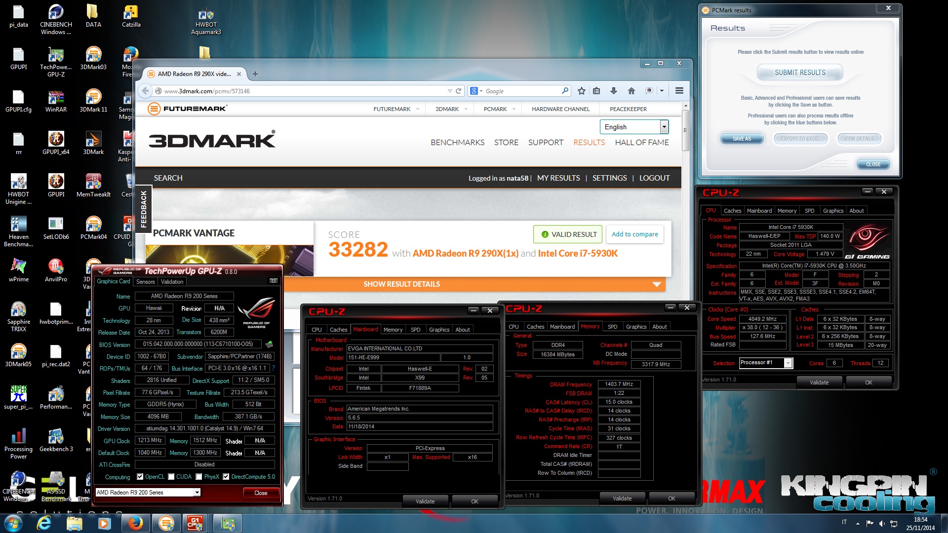Expand SHOW RESULT DETAILS bar
The image size is (948, 533).
475,284
